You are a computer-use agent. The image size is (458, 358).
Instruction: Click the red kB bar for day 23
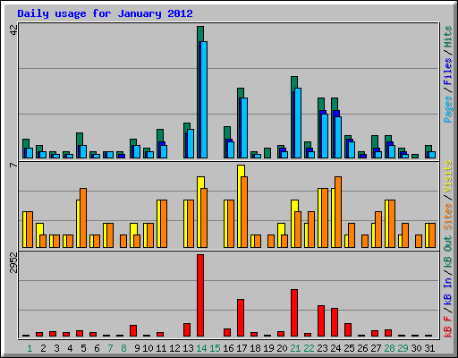point(321,321)
